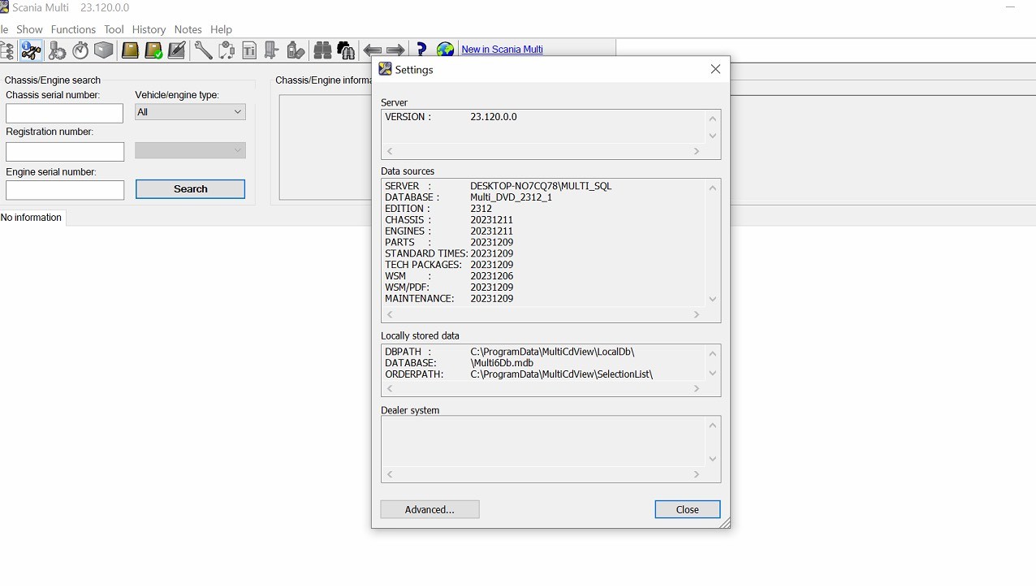This screenshot has height=588, width=1036.
Task: Close Settings dialog with the X
Action: (715, 69)
